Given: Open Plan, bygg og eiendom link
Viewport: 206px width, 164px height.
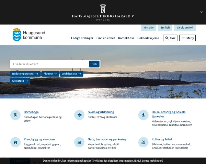Looking at the screenshot, I should [x=39, y=139].
